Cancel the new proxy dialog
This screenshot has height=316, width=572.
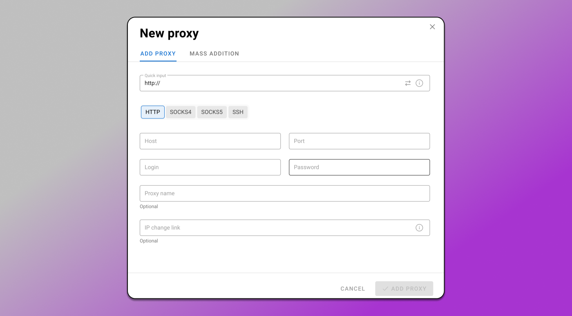[x=353, y=289]
